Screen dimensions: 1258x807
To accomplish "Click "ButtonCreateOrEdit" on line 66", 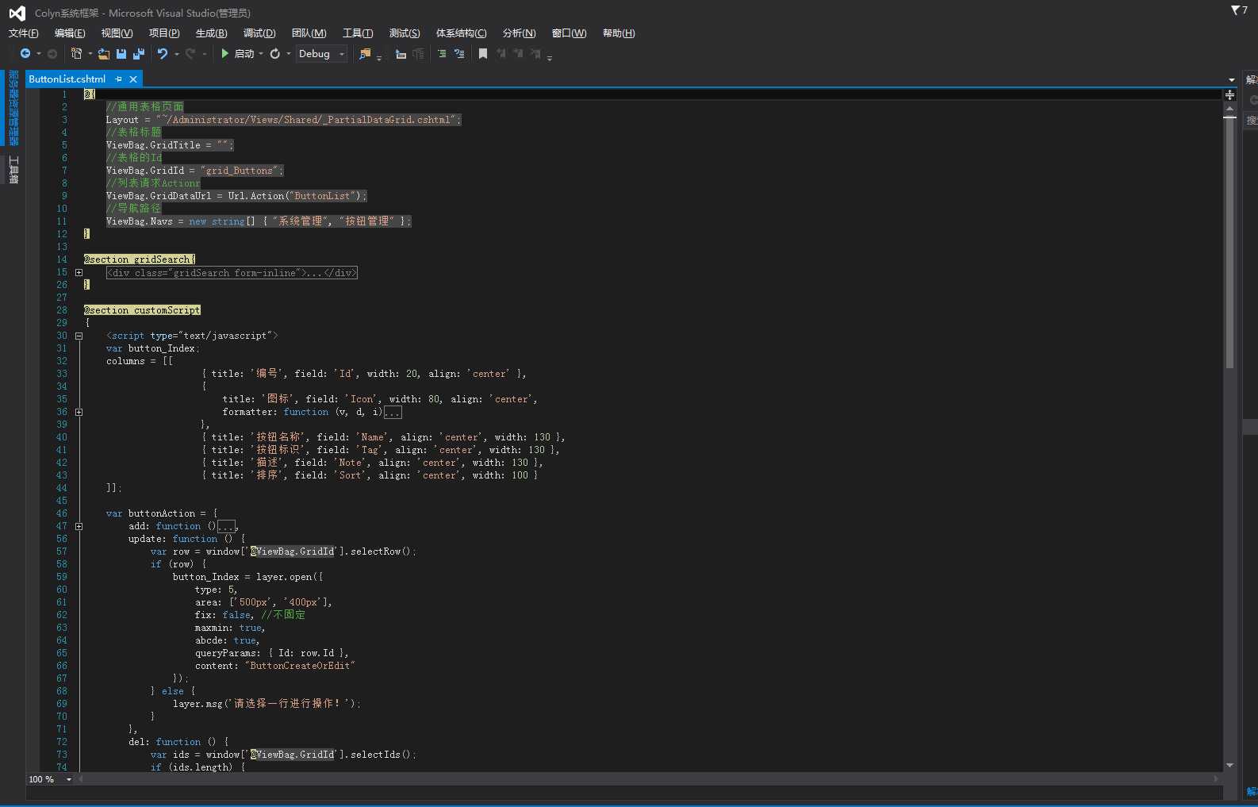I will [x=300, y=666].
